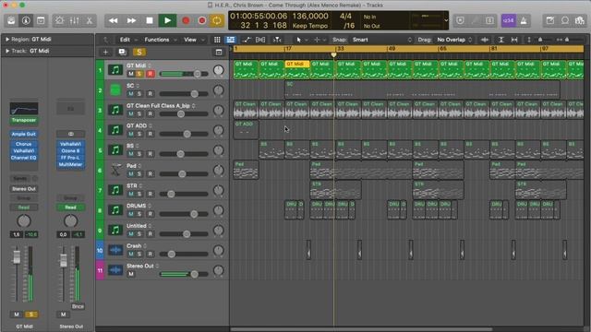This screenshot has height=332, width=591.
Task: Expand the Track GT Midi inspector
Action: pyautogui.click(x=7, y=51)
